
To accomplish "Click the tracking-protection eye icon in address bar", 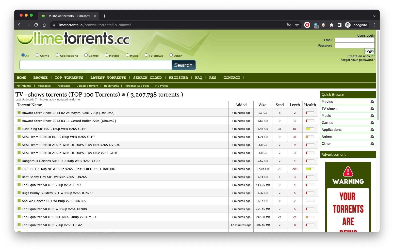I will (x=289, y=25).
